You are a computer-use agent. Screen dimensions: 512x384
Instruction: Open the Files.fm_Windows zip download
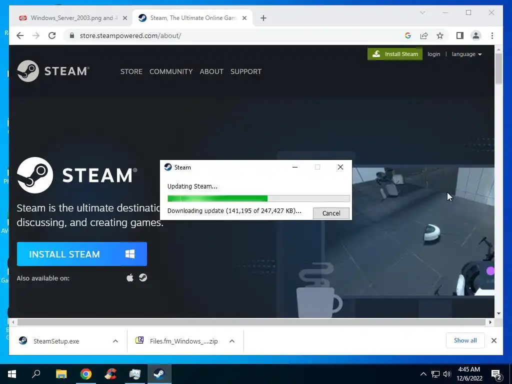pos(177,341)
